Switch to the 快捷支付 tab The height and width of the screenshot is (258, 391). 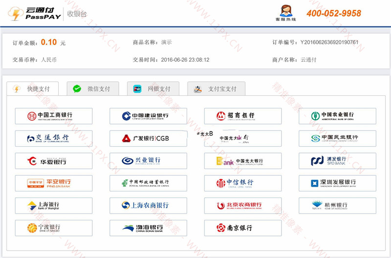[x=33, y=89]
